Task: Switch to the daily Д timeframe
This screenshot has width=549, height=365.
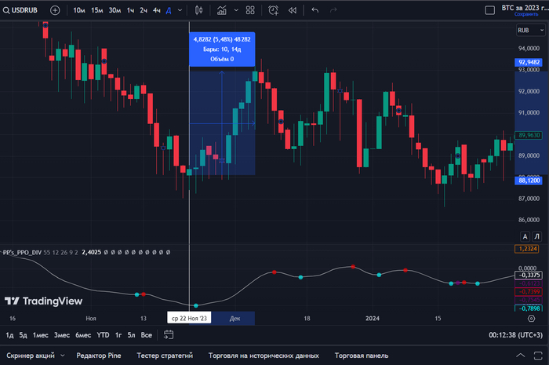Action: 169,10
